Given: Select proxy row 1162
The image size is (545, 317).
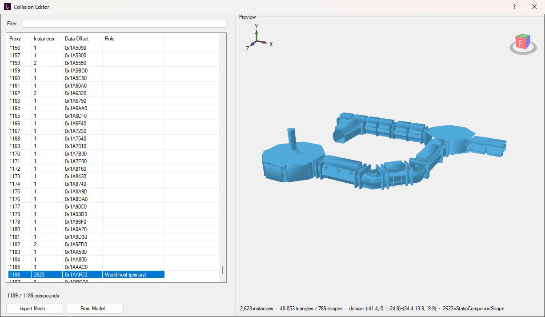Looking at the screenshot, I should 86,93.
